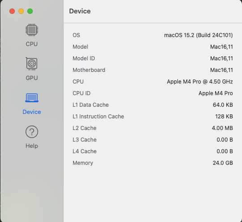Click the L1 Data Cache label
The height and width of the screenshot is (222, 242).
pyautogui.click(x=91, y=105)
